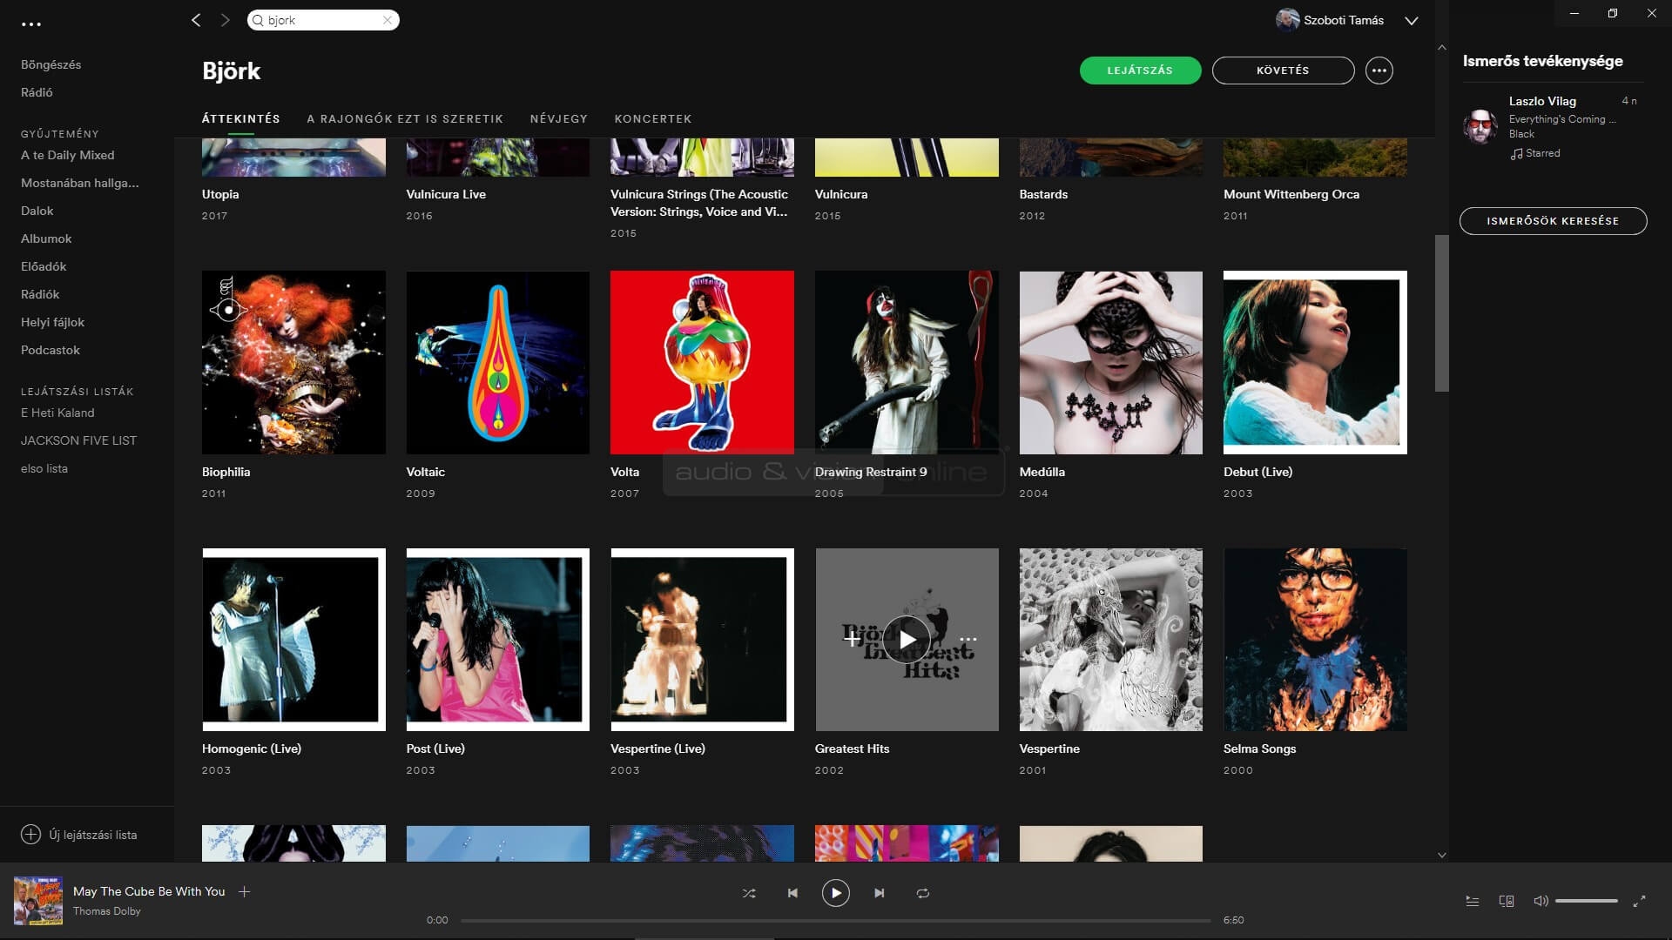Click the Mount Wittenberg Orca title
1672x940 pixels.
click(1291, 194)
